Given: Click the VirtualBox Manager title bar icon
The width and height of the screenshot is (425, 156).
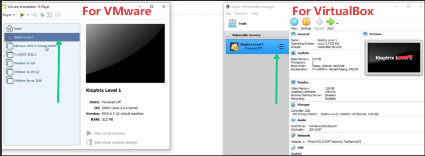Looking at the screenshot, I should [x=228, y=7].
